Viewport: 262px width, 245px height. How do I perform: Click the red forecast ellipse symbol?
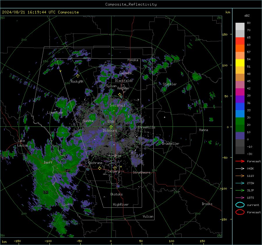[240, 212]
